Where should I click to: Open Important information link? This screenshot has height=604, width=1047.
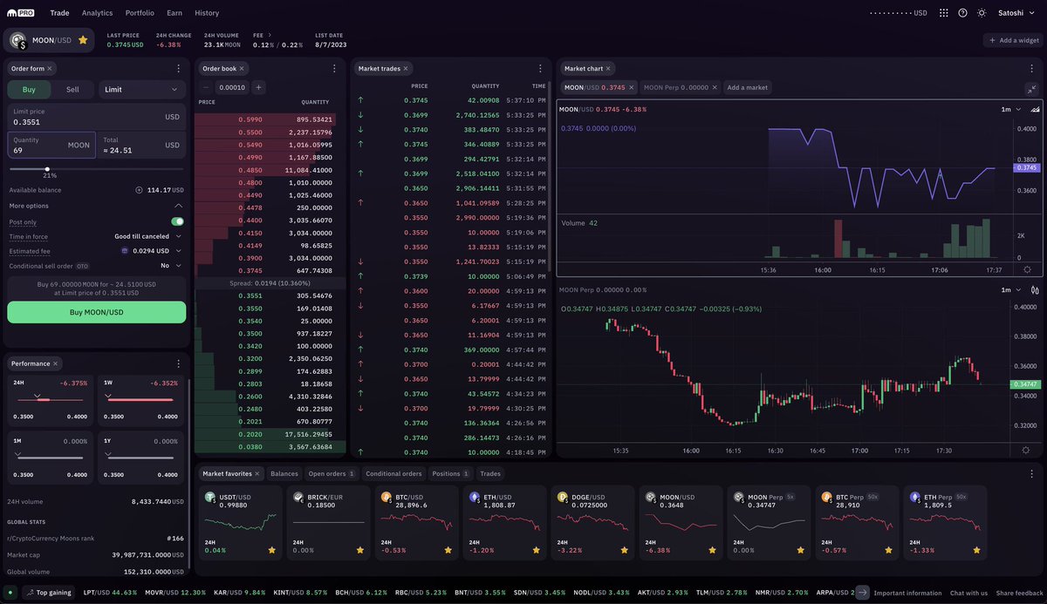tap(907, 593)
